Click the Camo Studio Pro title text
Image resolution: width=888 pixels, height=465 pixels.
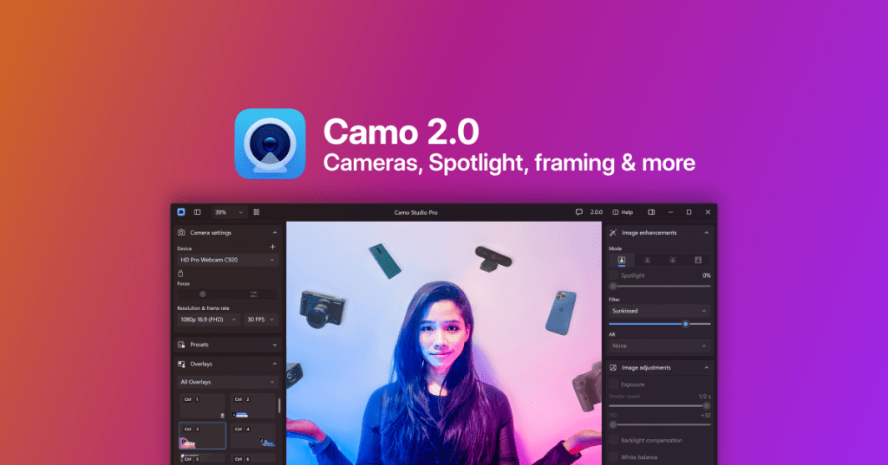coord(415,213)
